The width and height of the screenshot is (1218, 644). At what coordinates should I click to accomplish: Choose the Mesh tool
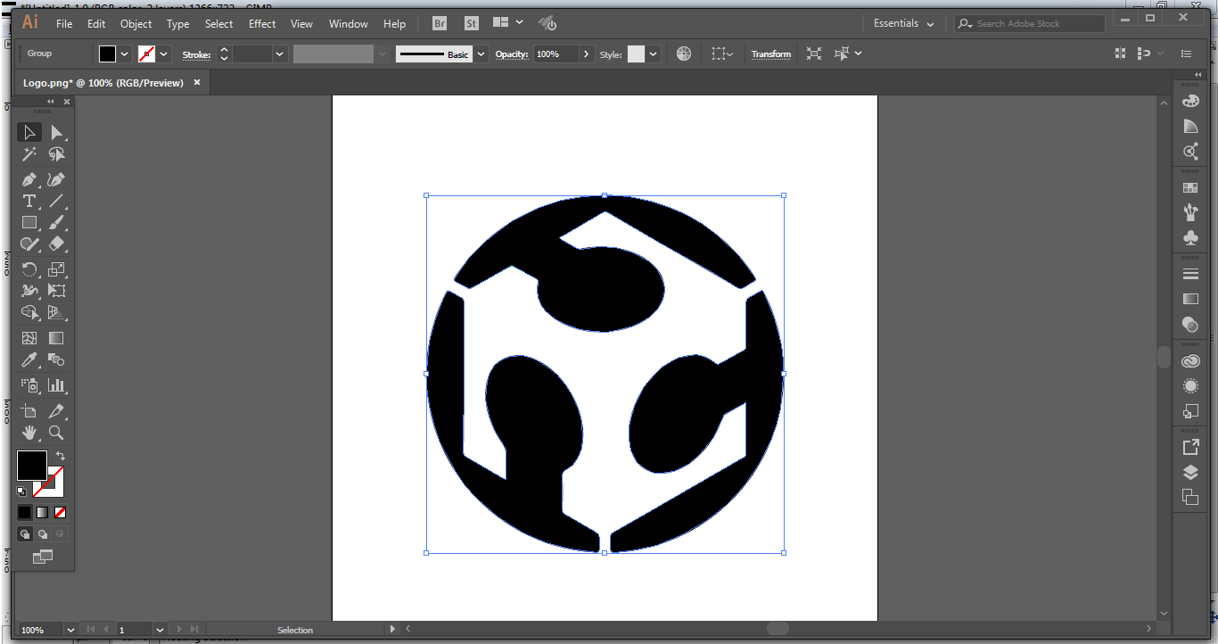point(29,338)
